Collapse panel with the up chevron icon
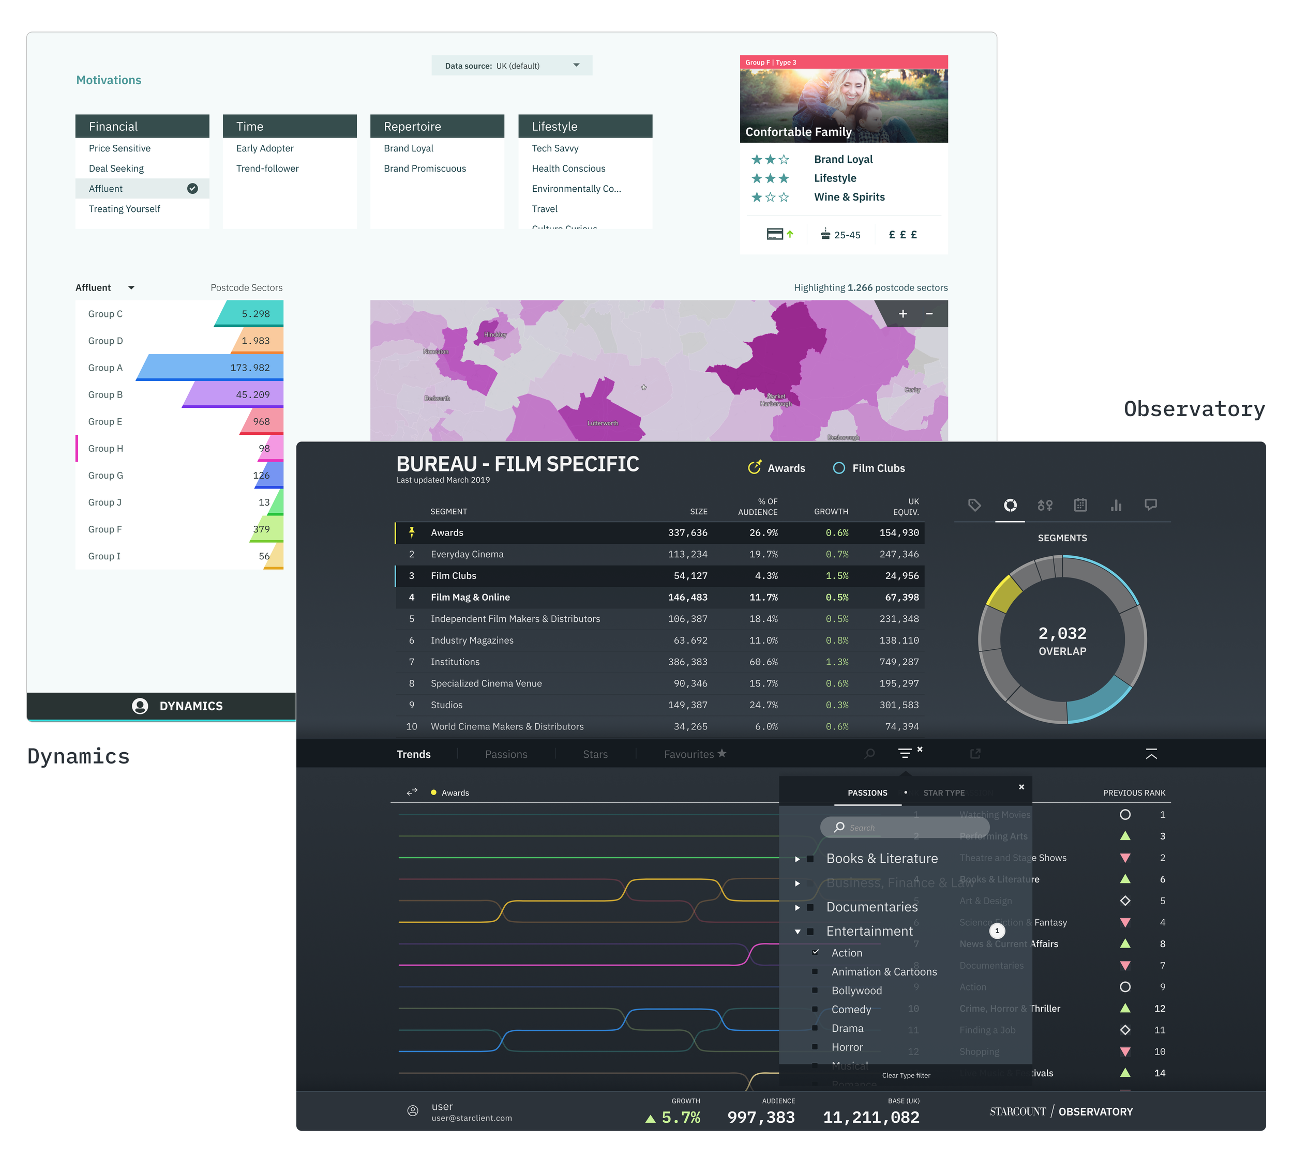The height and width of the screenshot is (1174, 1293). coord(1151,754)
